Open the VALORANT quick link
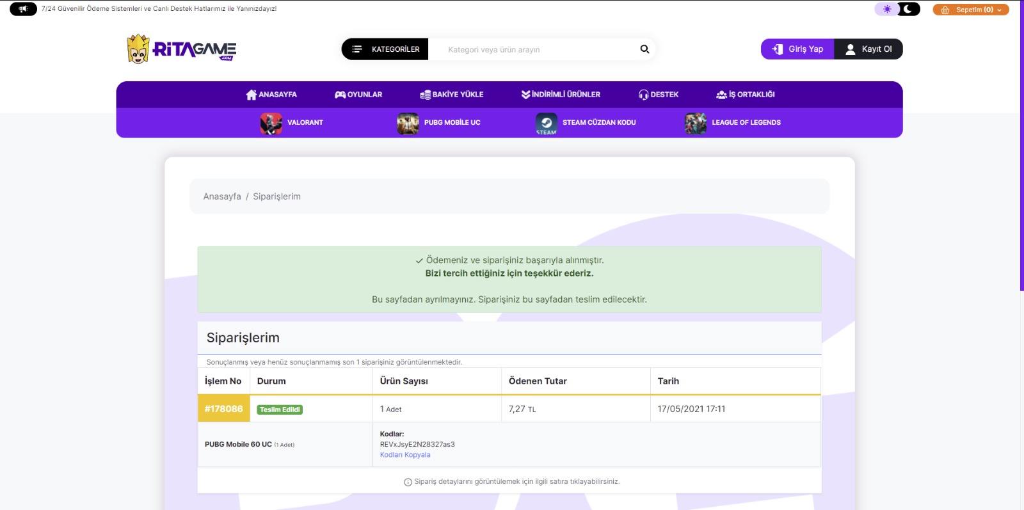 tap(305, 123)
